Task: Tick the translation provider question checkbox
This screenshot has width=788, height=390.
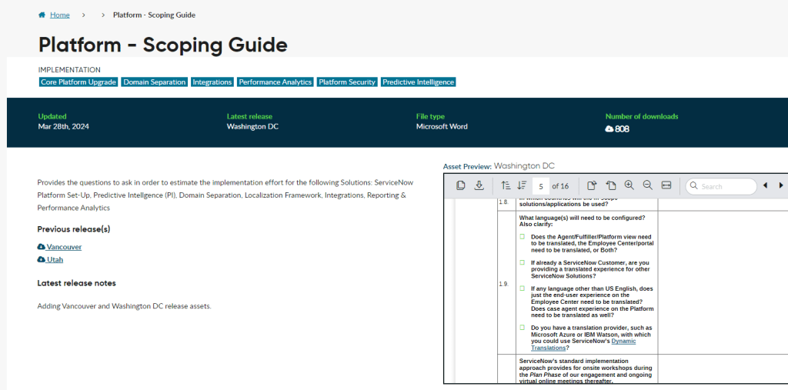Action: (x=522, y=328)
